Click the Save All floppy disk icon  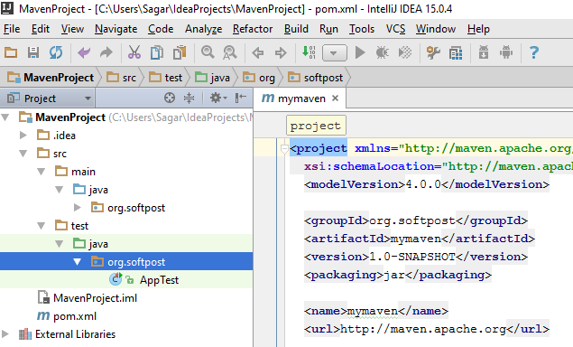(33, 52)
